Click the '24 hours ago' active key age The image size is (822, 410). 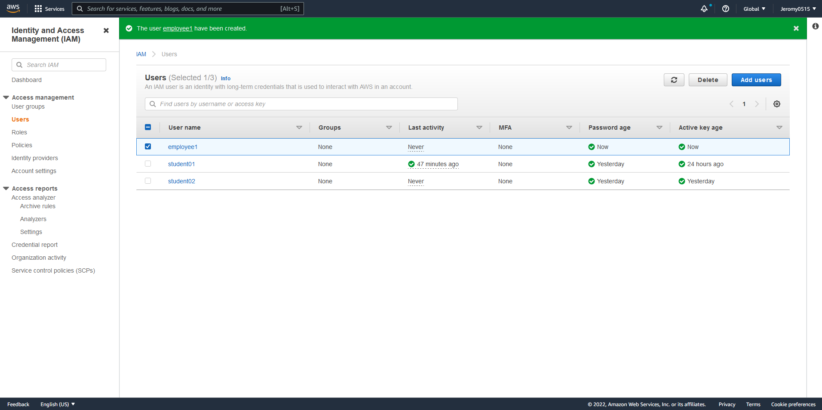tap(705, 164)
